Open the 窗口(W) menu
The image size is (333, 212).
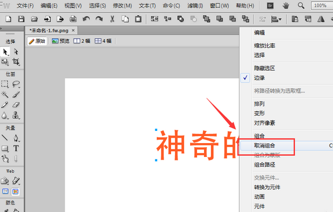(219, 6)
